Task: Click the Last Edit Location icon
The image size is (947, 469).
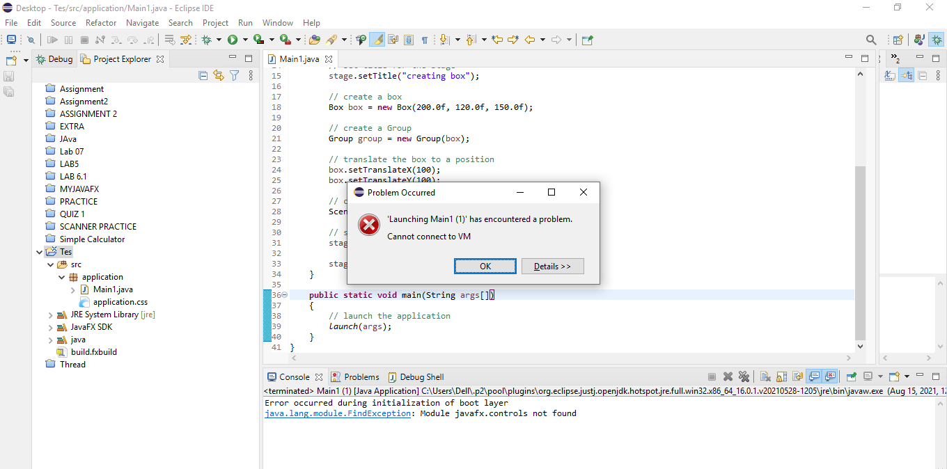Action: (x=497, y=40)
